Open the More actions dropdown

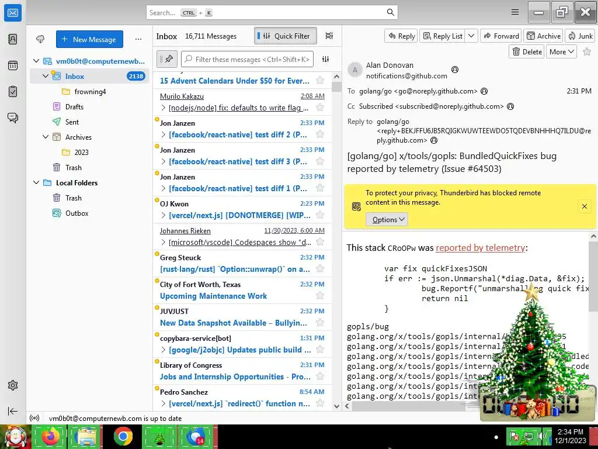[x=561, y=51]
